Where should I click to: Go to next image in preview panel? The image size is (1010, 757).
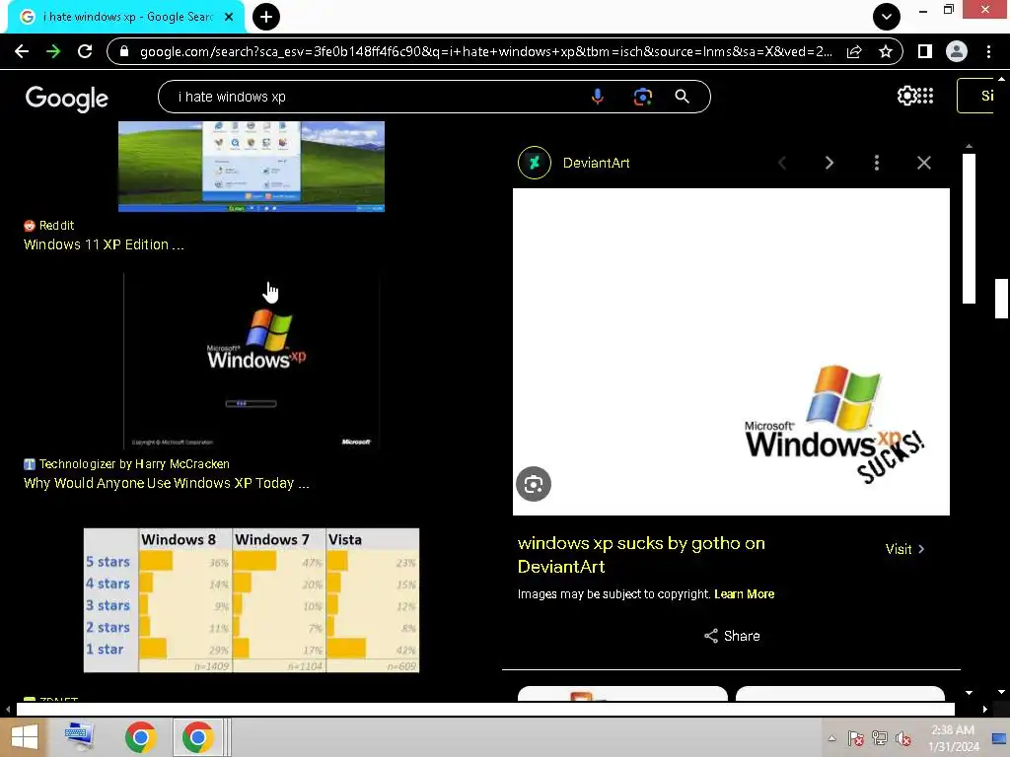tap(830, 163)
